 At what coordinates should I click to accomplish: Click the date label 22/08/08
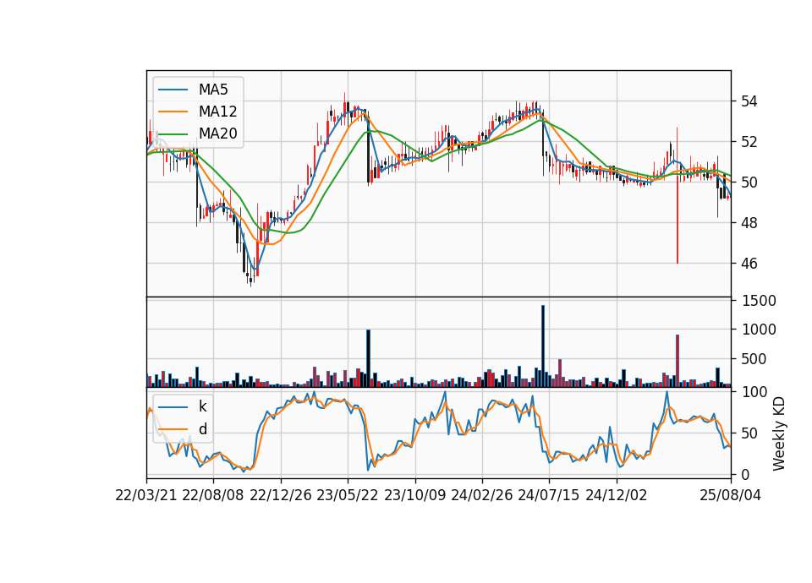click(x=213, y=495)
